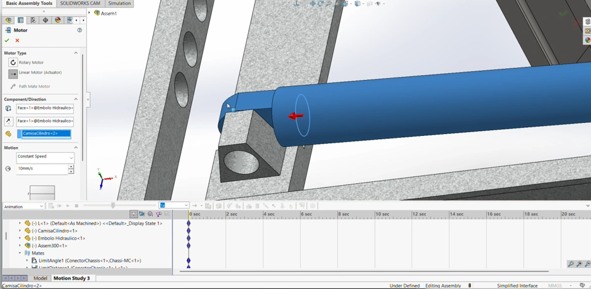Image resolution: width=591 pixels, height=289 pixels.
Task: Expand Assem300<1> in motion tree
Action: [x=20, y=246]
